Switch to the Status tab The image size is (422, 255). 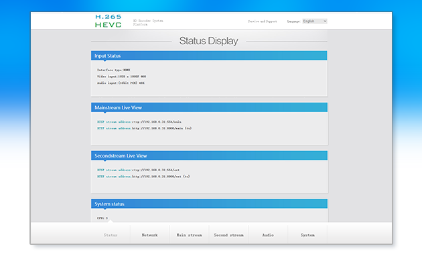tap(111, 235)
